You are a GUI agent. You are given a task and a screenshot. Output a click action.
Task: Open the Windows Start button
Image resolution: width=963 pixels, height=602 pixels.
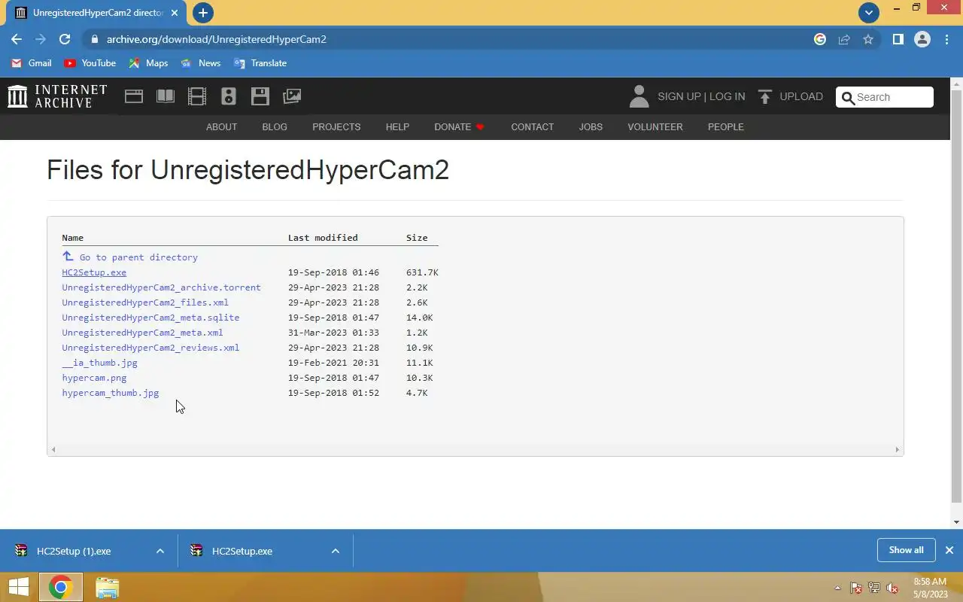click(x=19, y=587)
